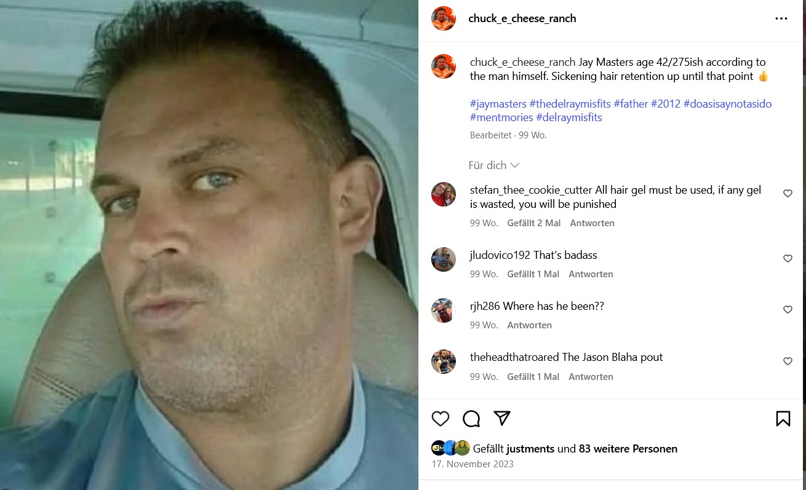The image size is (806, 490).
Task: View likes on theheadthatroared's comment
Action: (533, 377)
